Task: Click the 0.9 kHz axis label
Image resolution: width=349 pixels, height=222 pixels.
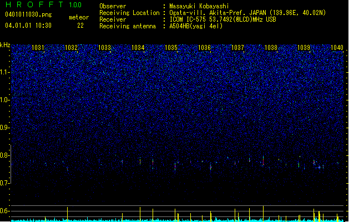Action: pyautogui.click(x=4, y=128)
